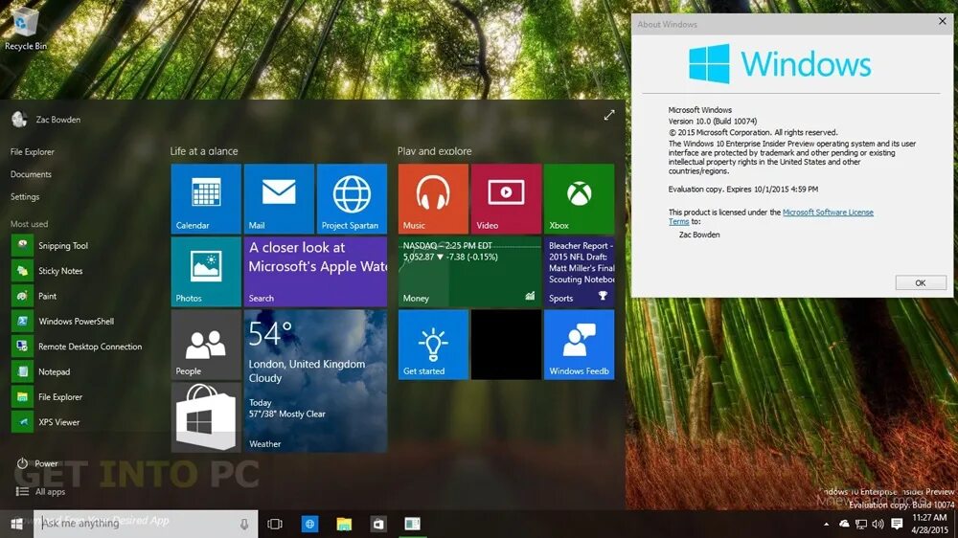Click the Windows Start button
958x538 pixels.
tap(16, 524)
